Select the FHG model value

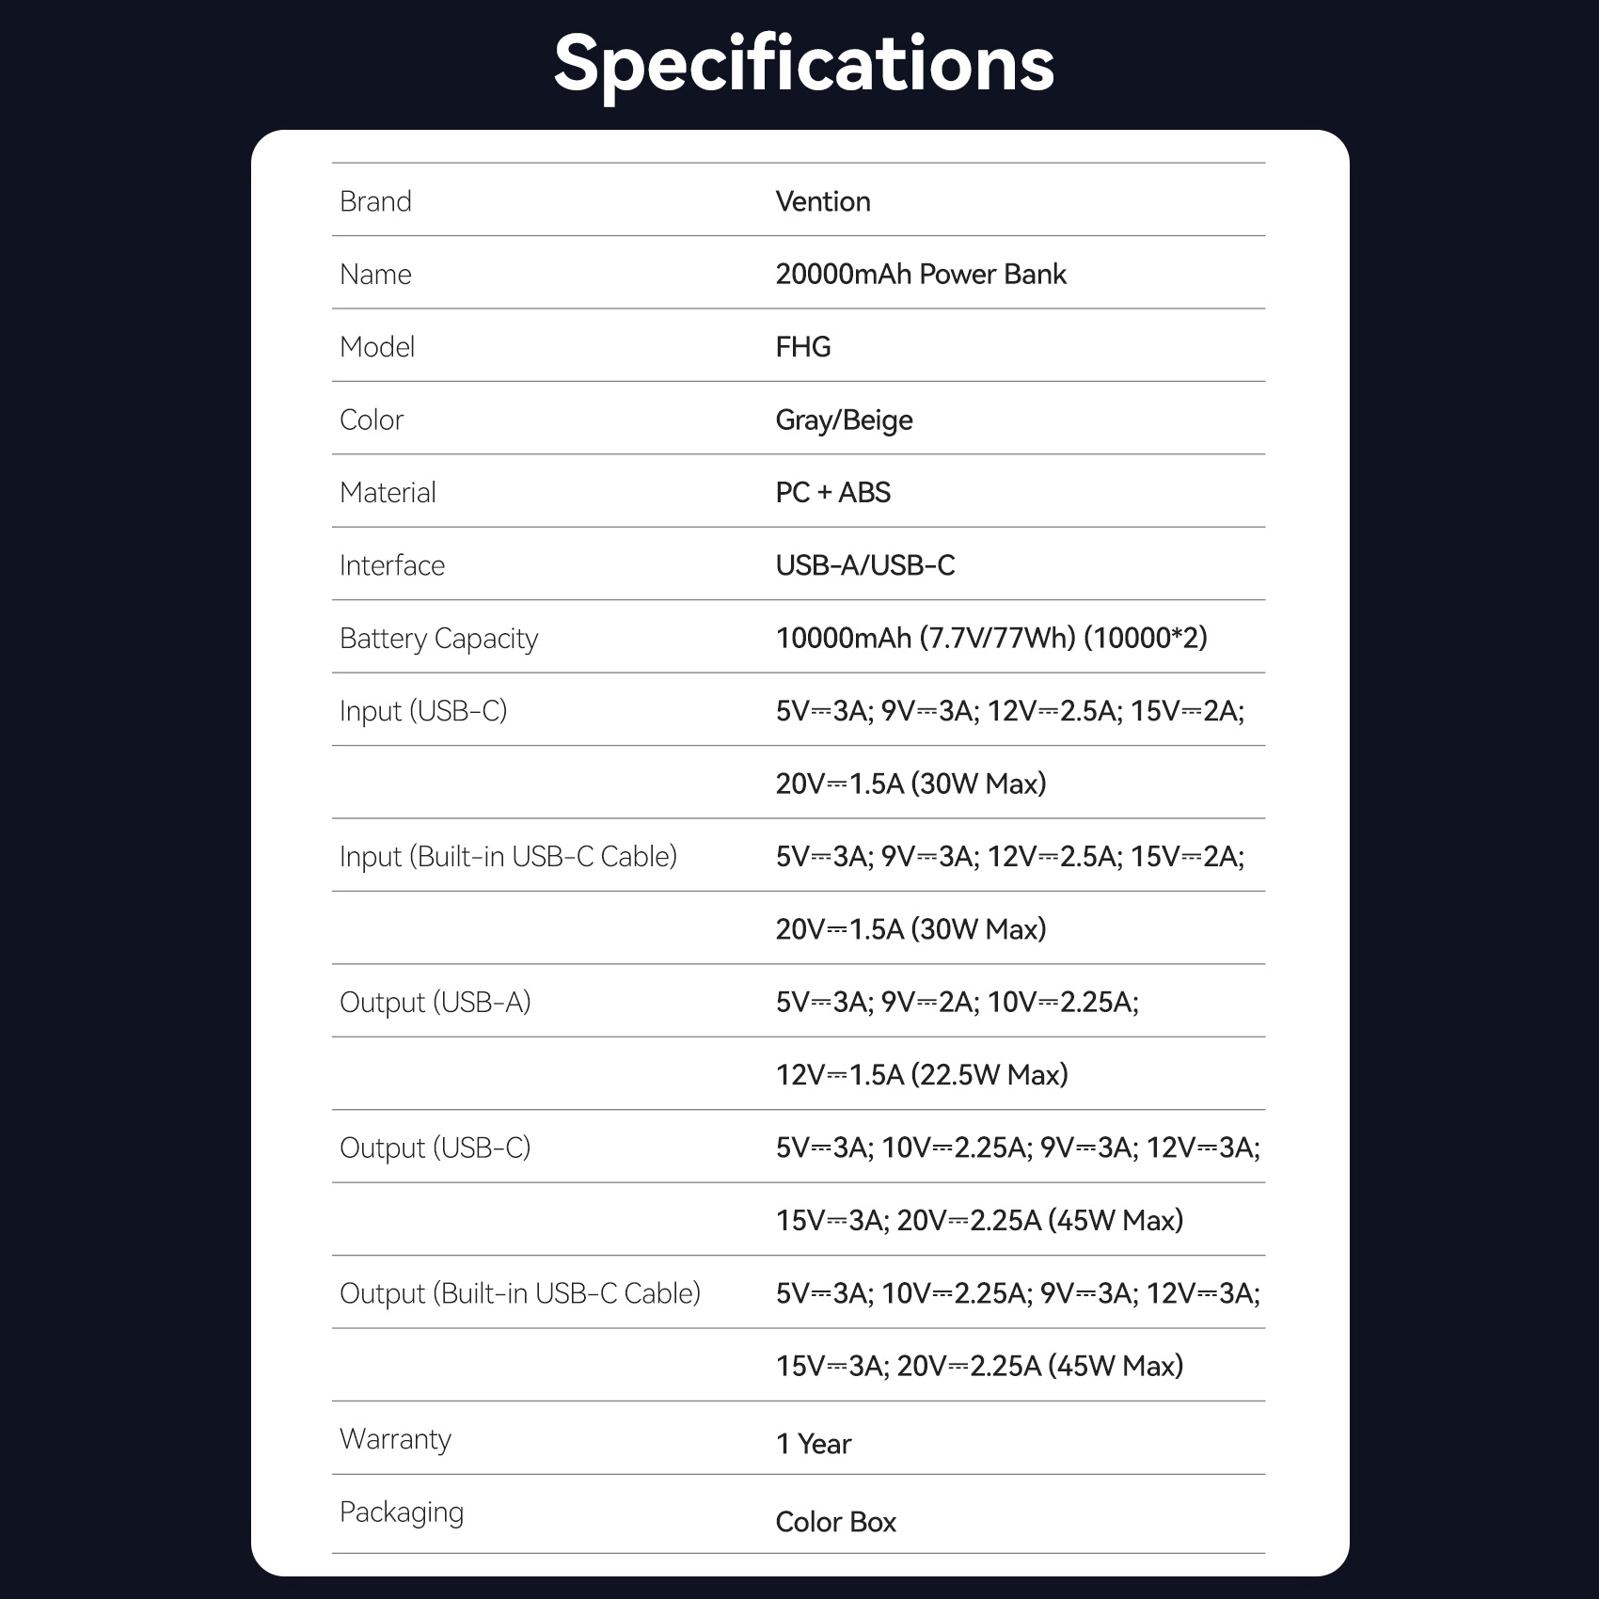pos(803,347)
